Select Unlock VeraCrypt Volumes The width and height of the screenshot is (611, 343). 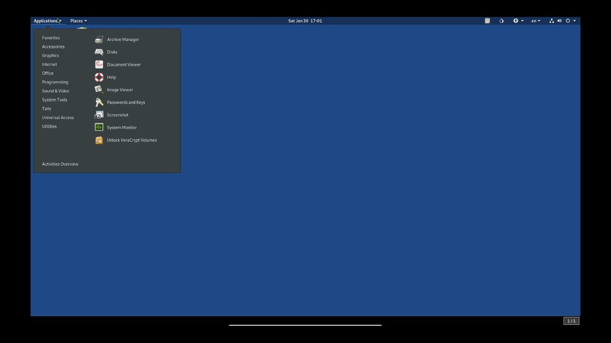(132, 140)
